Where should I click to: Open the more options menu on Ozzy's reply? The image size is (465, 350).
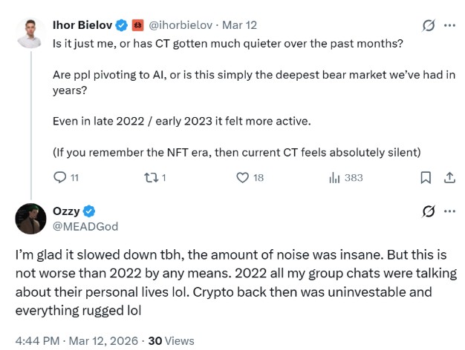[449, 211]
